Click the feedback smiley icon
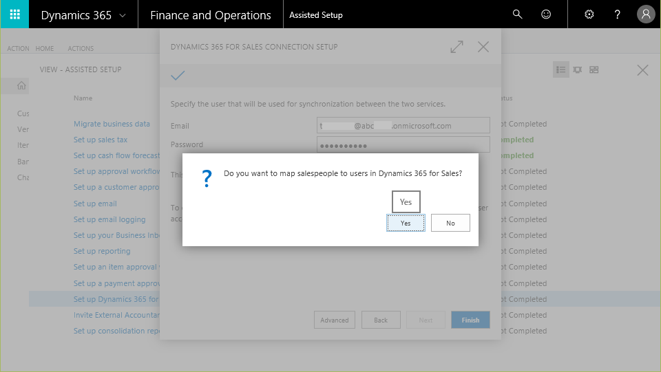 pos(546,14)
